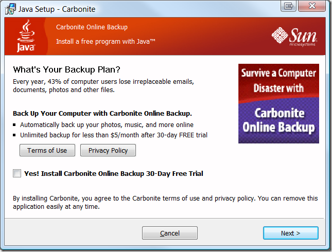This screenshot has width=332, height=252.
Task: Click the Sun Microsystems logo
Action: tap(294, 36)
